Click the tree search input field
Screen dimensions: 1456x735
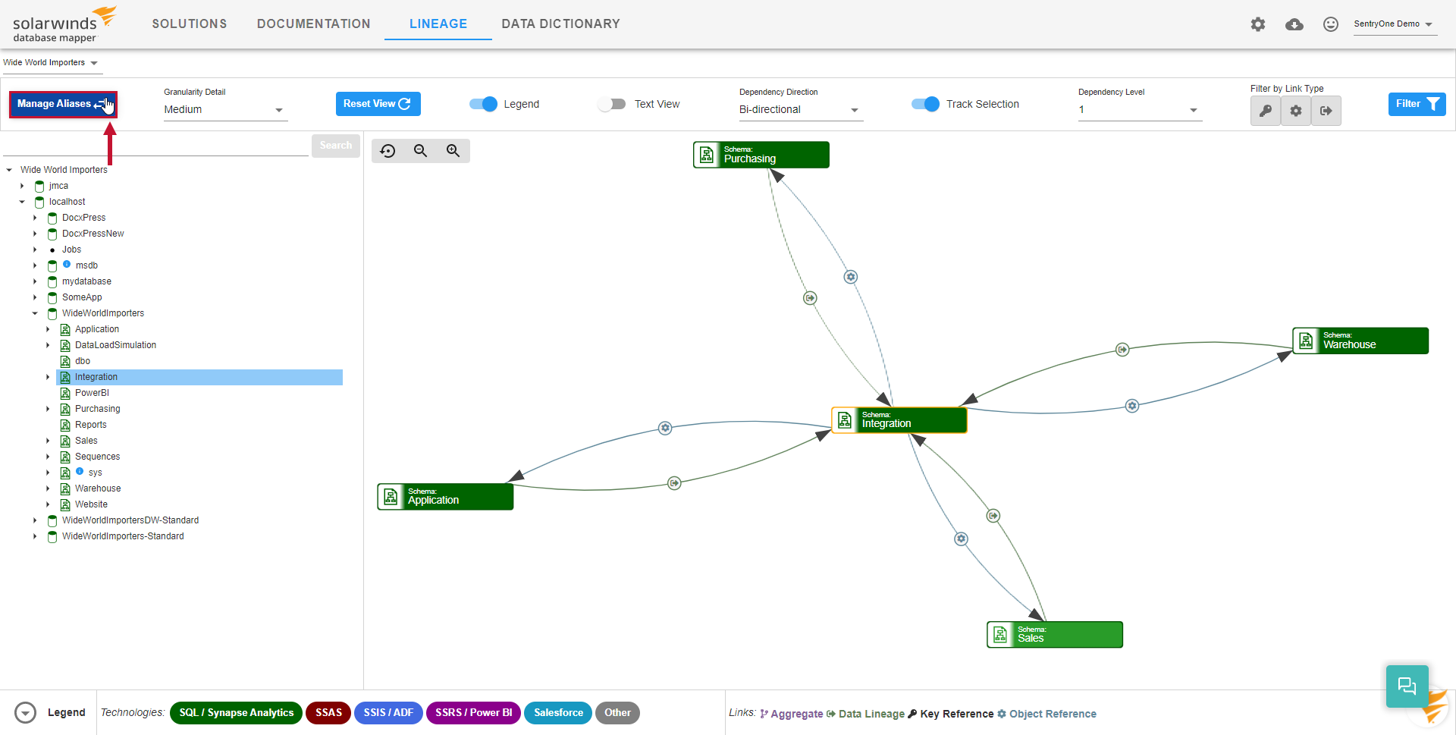pos(155,146)
